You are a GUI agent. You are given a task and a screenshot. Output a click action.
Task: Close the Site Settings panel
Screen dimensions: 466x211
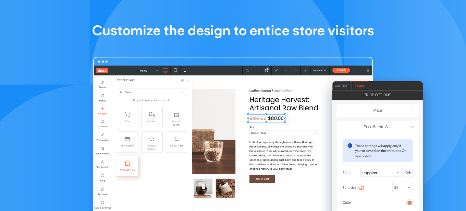click(187, 80)
